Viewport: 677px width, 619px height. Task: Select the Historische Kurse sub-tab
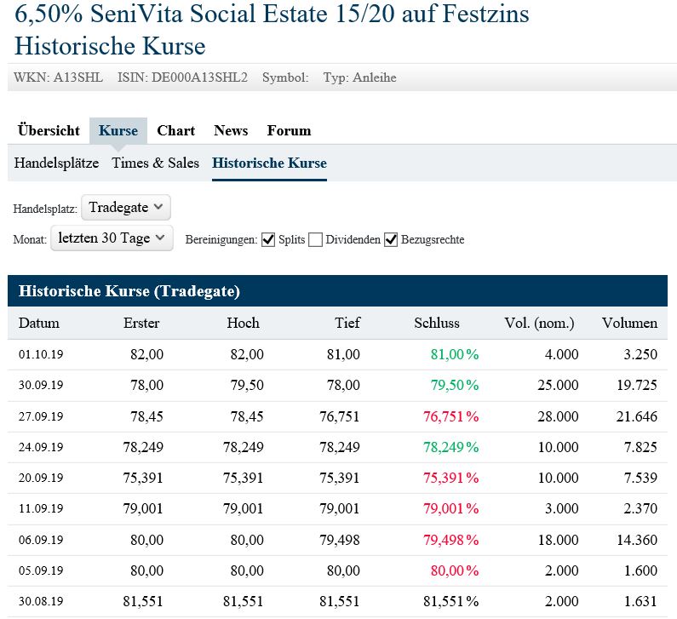coord(269,163)
